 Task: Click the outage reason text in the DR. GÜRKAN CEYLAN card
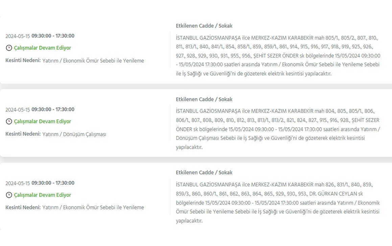pos(93,207)
